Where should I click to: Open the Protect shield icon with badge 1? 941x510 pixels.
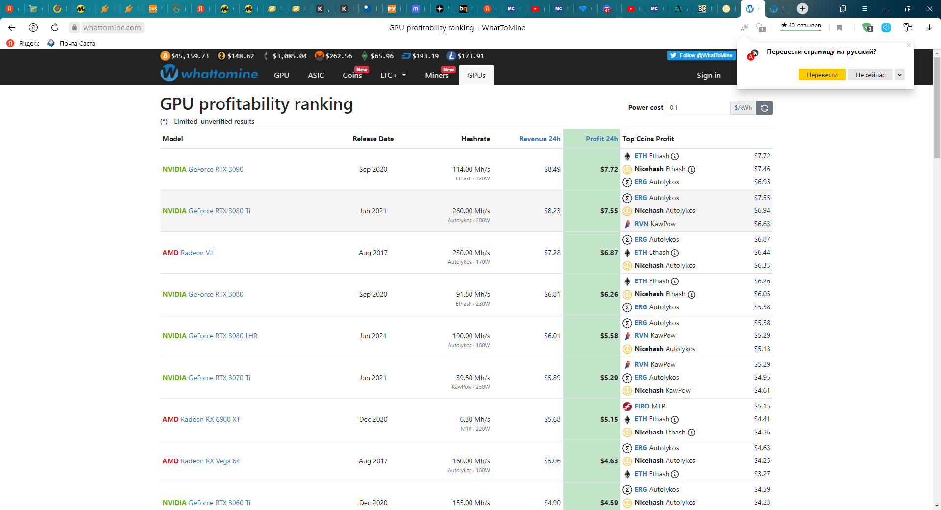click(x=761, y=27)
